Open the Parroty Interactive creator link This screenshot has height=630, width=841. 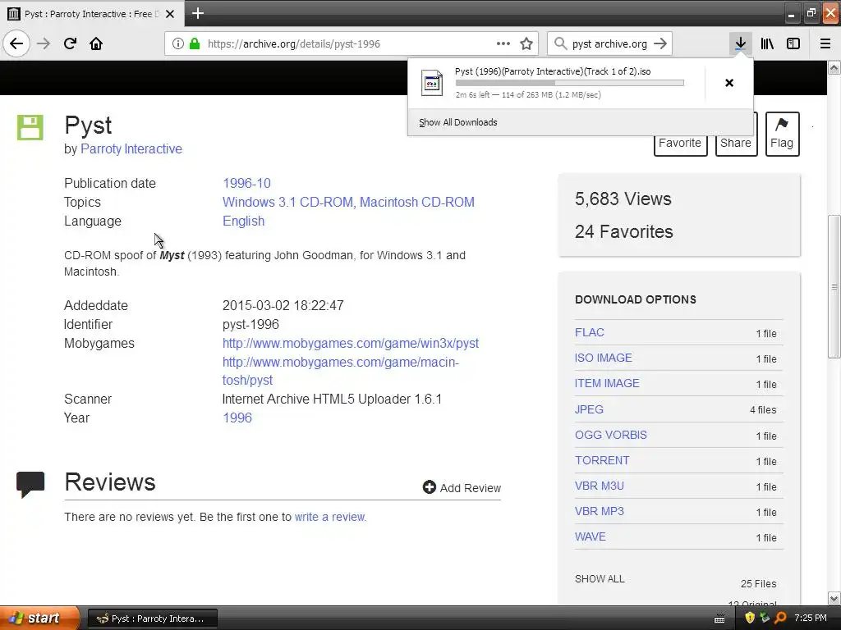[x=131, y=149]
